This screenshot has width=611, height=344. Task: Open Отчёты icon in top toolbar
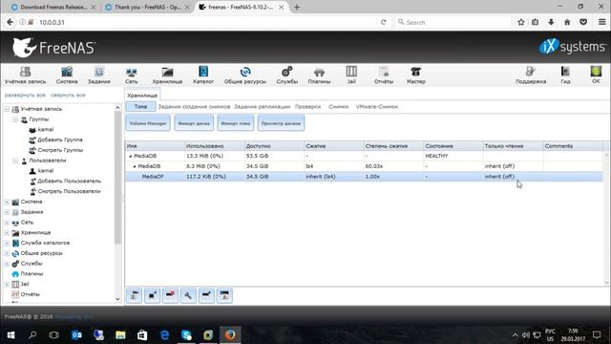[384, 75]
